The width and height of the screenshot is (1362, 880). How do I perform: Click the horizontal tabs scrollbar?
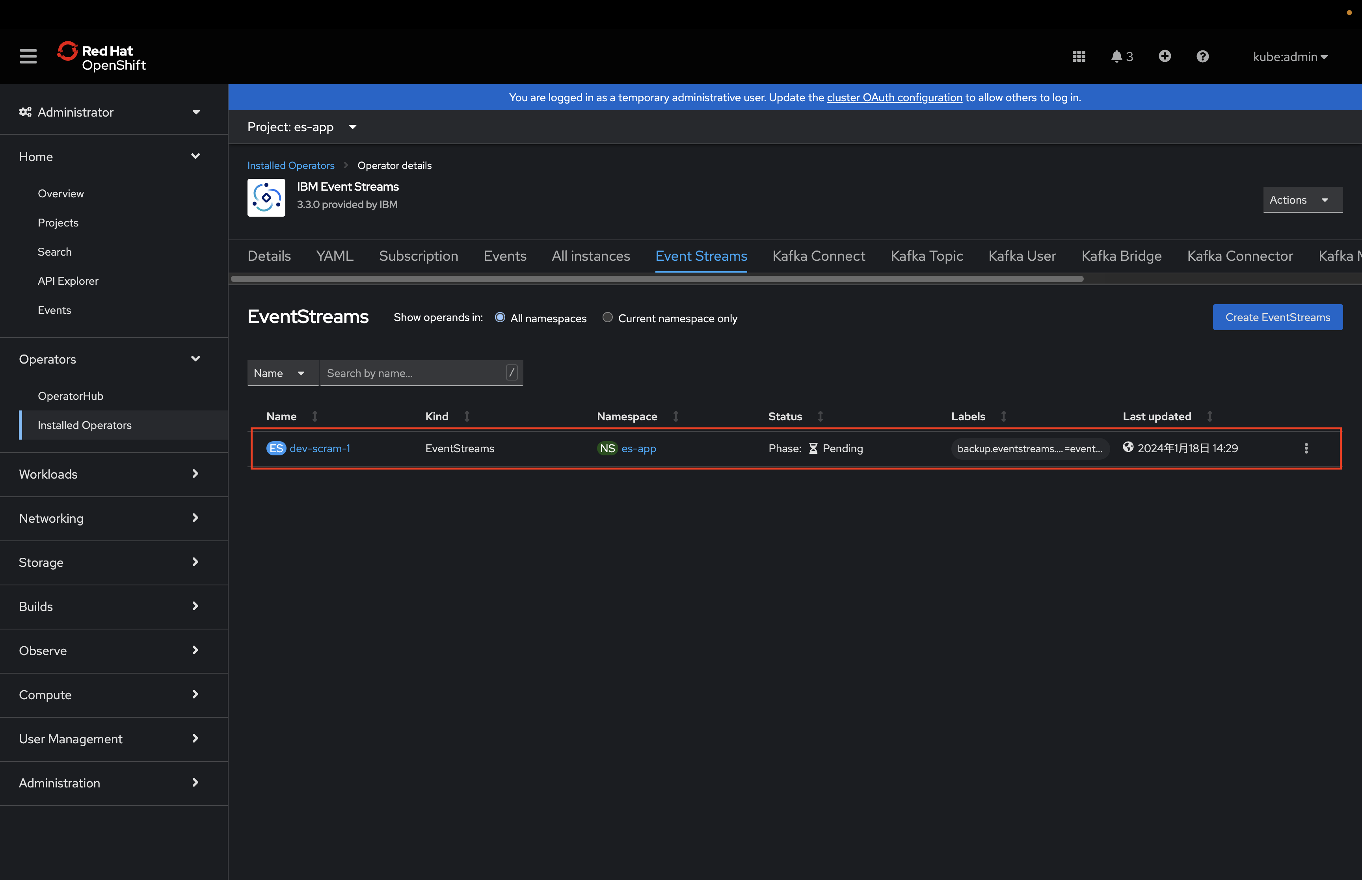(x=657, y=279)
